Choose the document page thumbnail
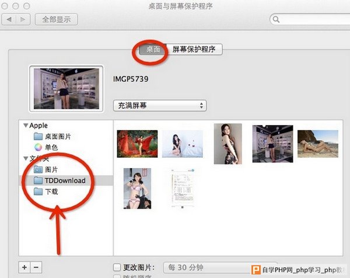This screenshot has height=278, width=350. pyautogui.click(x=183, y=189)
